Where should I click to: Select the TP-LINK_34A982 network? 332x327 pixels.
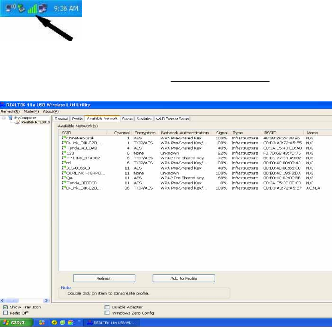[191, 158]
